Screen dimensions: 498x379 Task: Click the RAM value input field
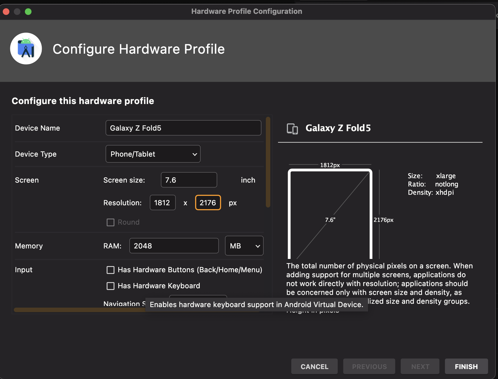(174, 246)
